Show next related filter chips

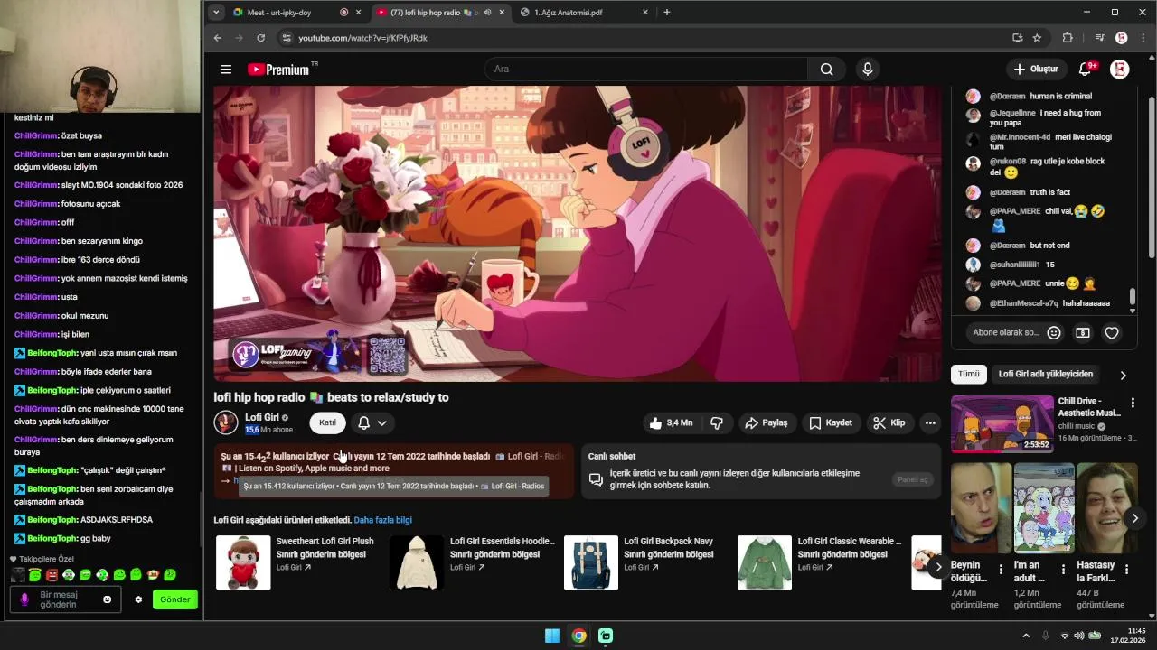[x=1124, y=375]
